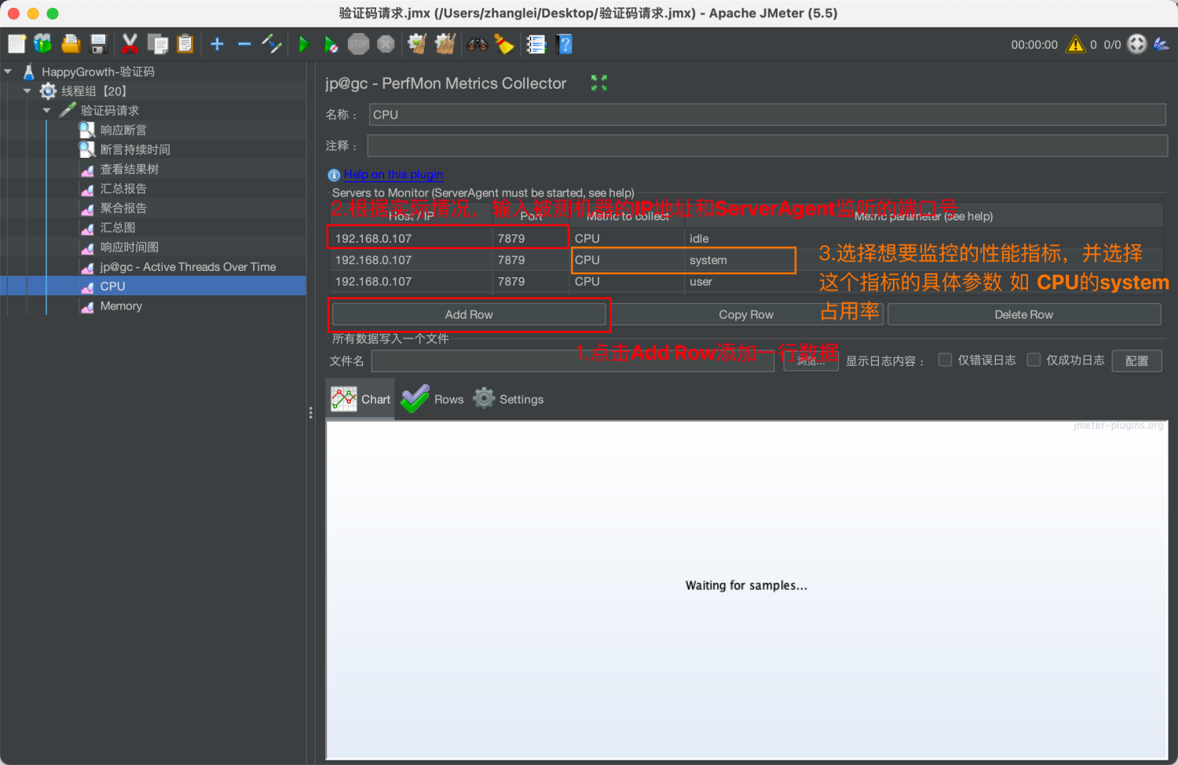Click the 注释 comment input field
1178x765 pixels.
tap(767, 145)
